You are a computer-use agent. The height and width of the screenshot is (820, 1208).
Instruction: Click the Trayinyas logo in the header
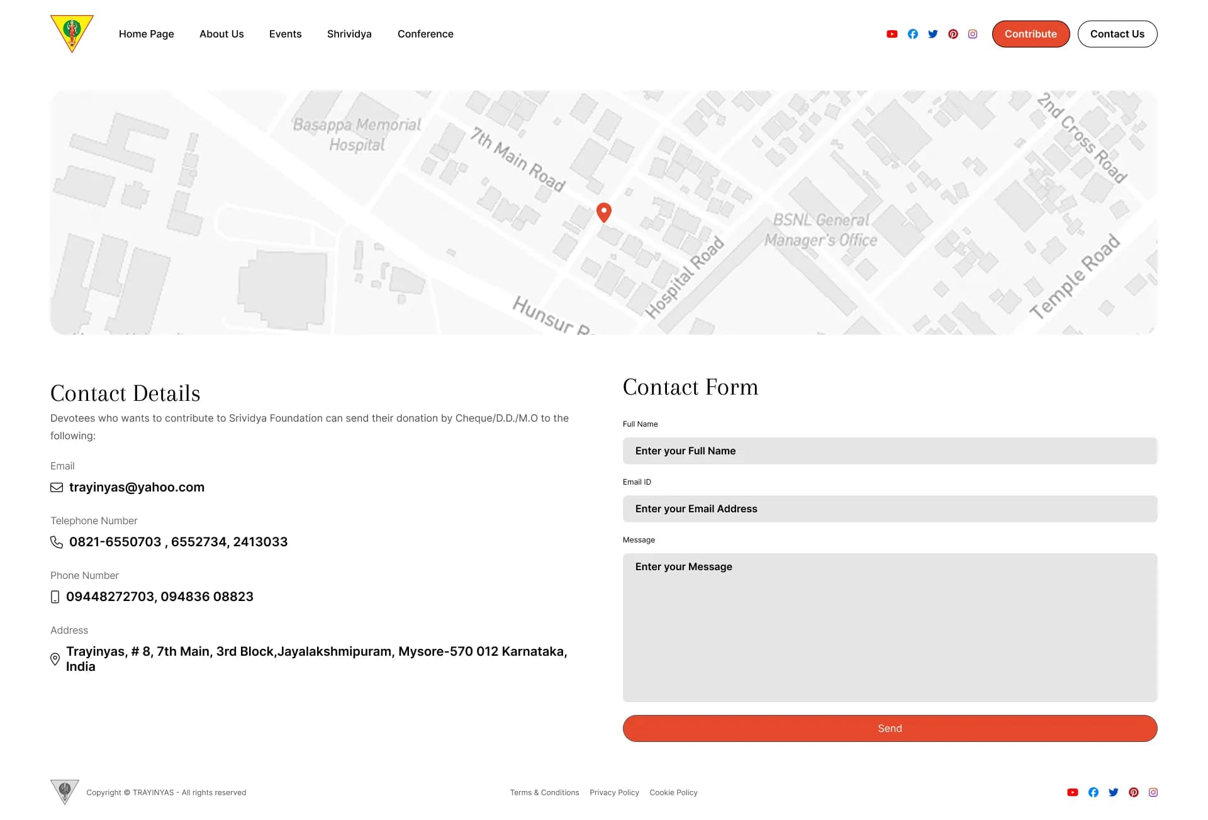click(x=72, y=33)
